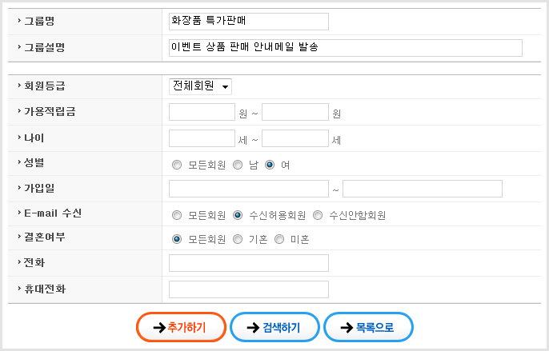
Task: Select 모든회원 radio for E-mail 수신
Action: pyautogui.click(x=177, y=215)
